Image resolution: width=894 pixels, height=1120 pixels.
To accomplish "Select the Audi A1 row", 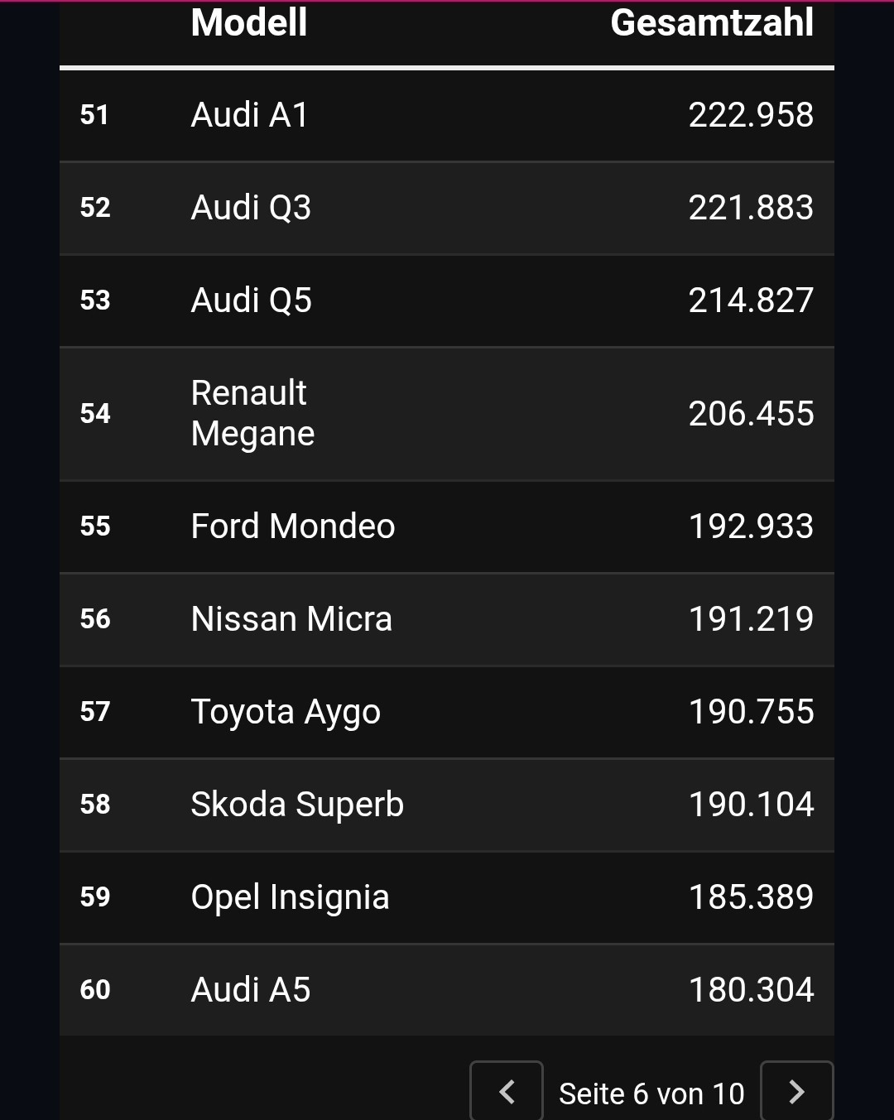I will pyautogui.click(x=447, y=115).
